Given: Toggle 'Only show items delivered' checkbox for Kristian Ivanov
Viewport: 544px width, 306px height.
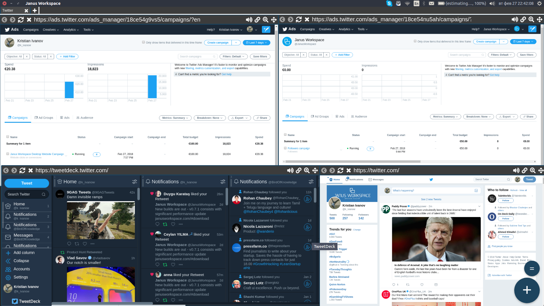Looking at the screenshot, I should 143,42.
